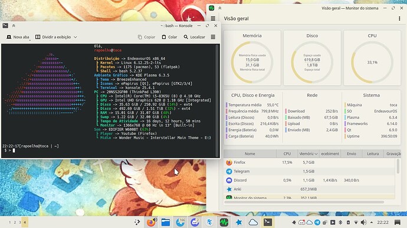Show hidden system tray icons arrow
The height and width of the screenshot is (228, 407).
tap(372, 222)
